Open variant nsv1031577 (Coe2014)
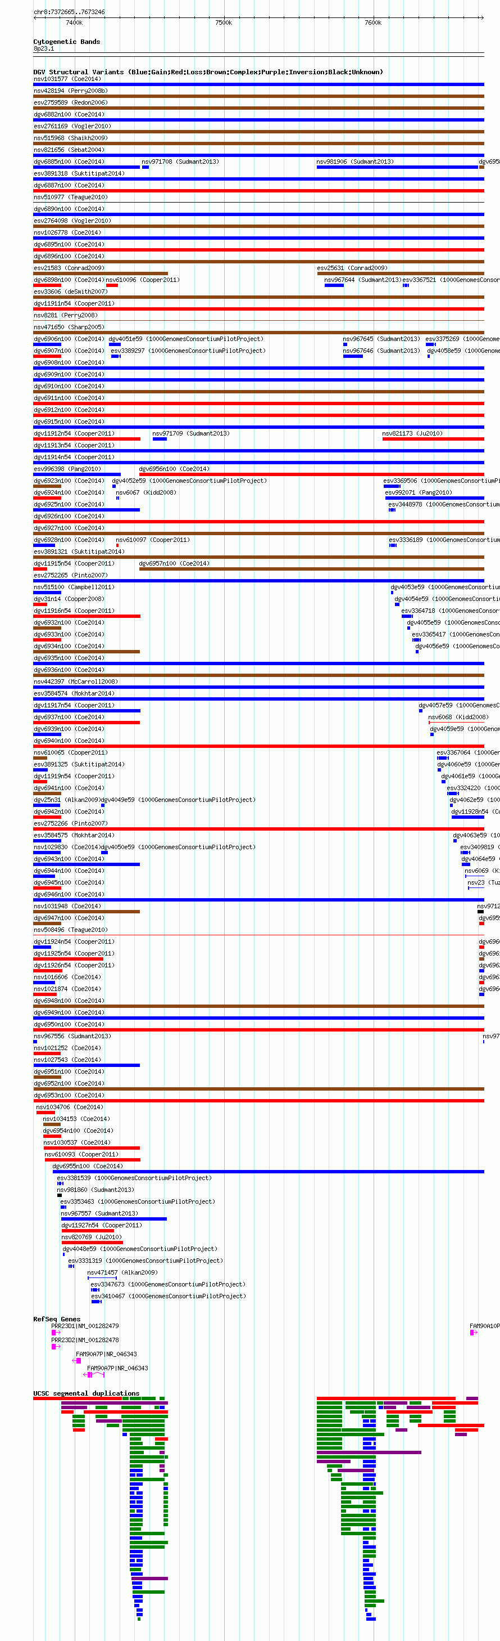 [67, 79]
